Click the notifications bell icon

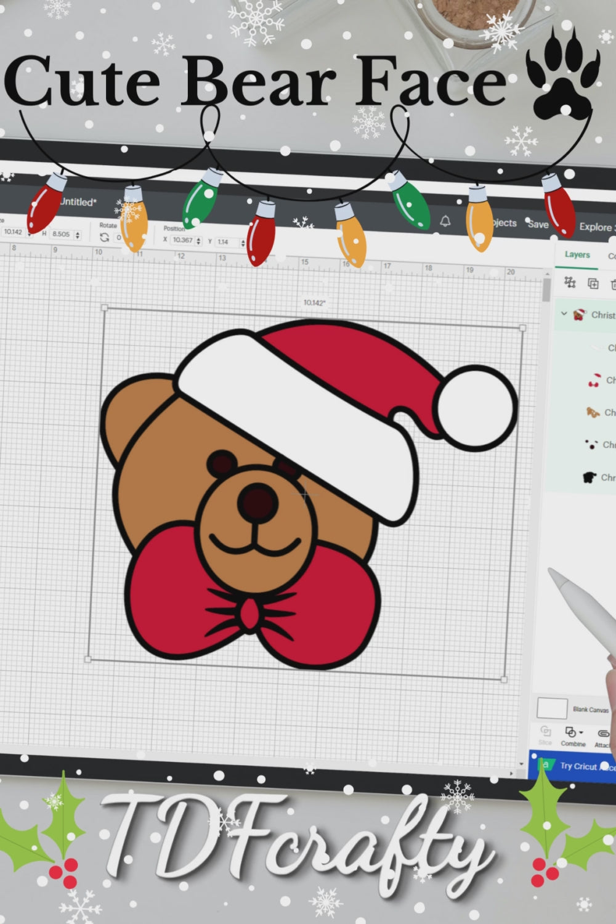tap(445, 221)
